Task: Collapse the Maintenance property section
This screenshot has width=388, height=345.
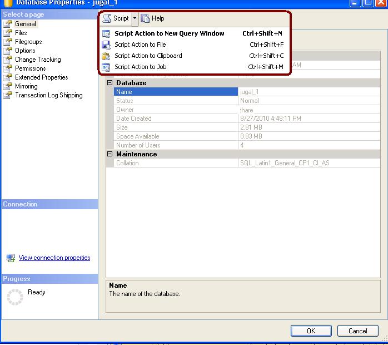Action: click(110, 154)
